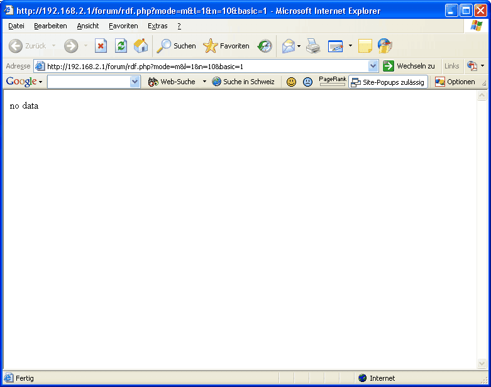This screenshot has width=491, height=387.
Task: Click the PDF converter icon near Links
Action: tap(472, 66)
